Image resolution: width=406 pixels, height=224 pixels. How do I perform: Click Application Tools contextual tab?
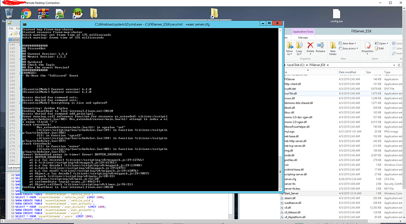click(303, 32)
